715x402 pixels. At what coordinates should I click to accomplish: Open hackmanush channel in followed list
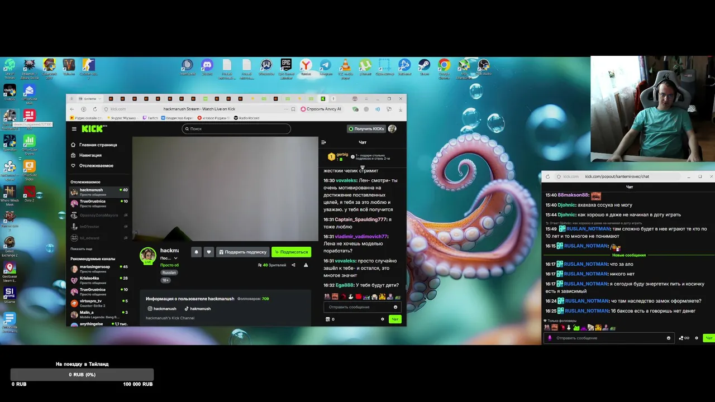coord(99,192)
